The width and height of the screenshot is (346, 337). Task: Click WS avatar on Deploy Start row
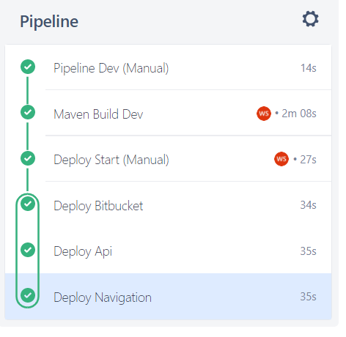coord(281,159)
